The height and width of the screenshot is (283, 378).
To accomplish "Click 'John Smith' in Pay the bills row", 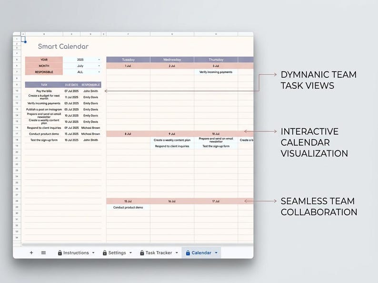I will click(x=90, y=91).
